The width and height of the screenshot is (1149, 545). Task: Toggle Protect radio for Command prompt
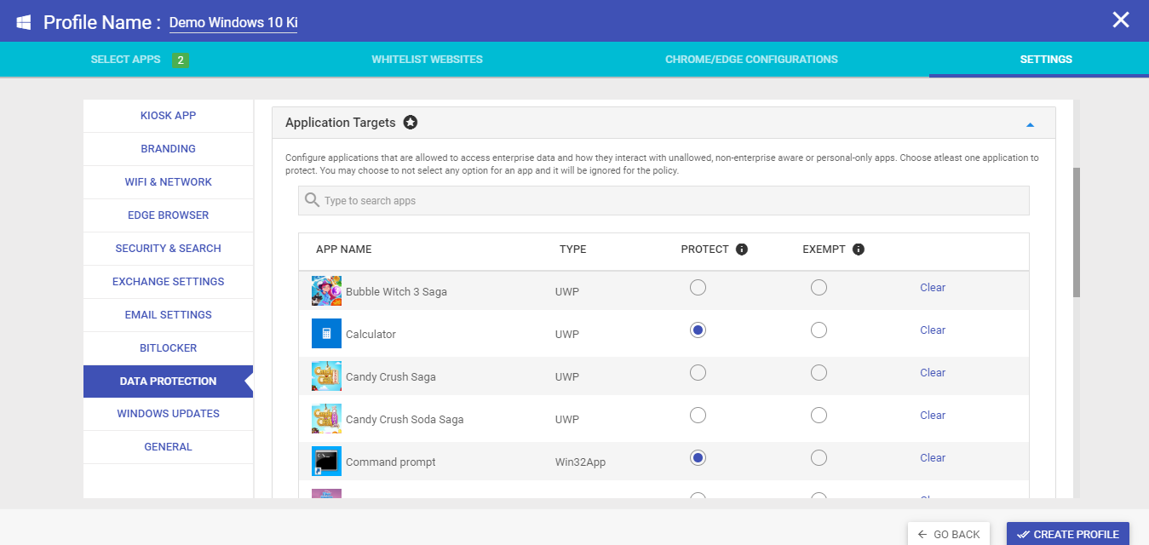click(698, 457)
